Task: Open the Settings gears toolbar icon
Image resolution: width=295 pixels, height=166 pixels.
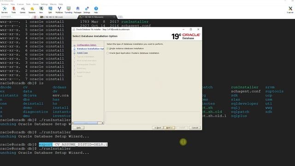Action: (x=87, y=10)
